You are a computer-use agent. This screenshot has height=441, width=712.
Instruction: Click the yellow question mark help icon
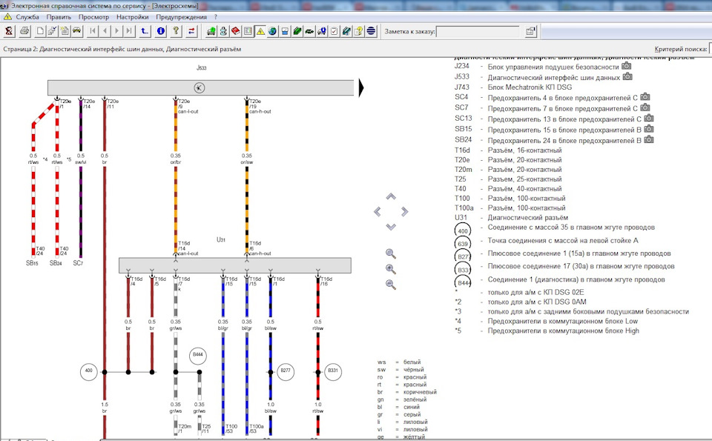tap(176, 31)
